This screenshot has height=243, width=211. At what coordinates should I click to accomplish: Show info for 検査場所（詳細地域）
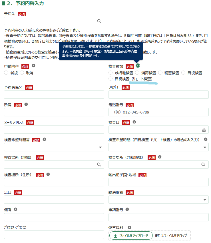click(160, 157)
